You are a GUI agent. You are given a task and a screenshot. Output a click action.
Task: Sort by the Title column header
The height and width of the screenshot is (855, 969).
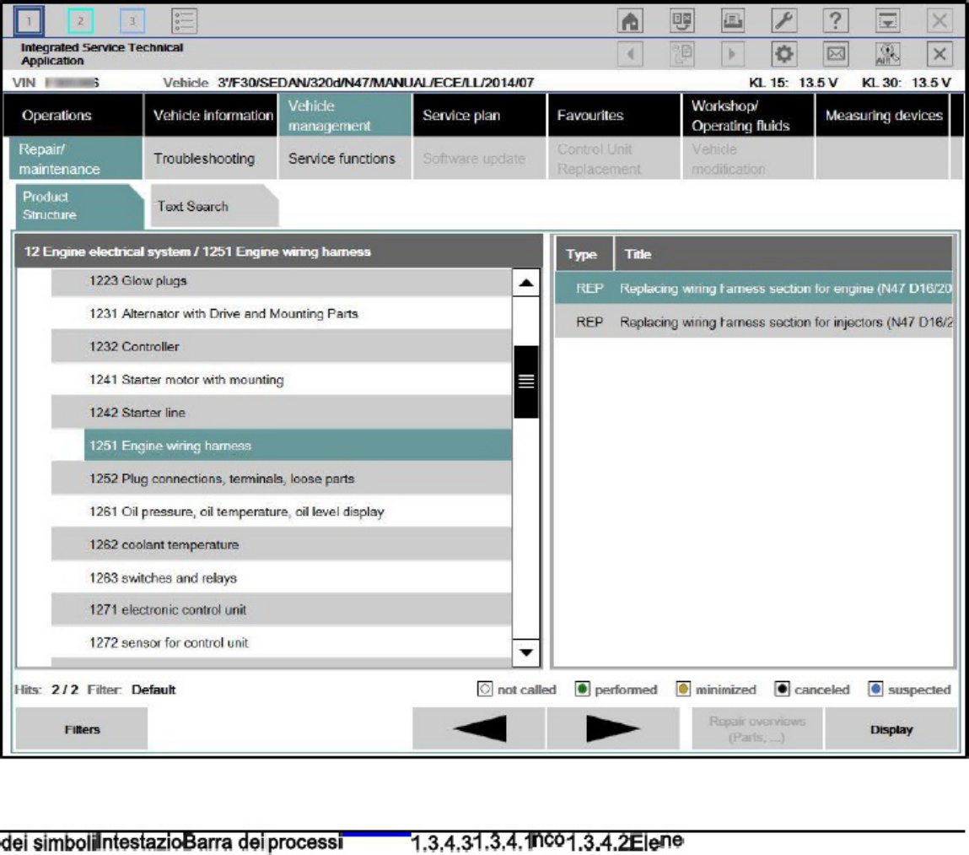click(x=783, y=254)
